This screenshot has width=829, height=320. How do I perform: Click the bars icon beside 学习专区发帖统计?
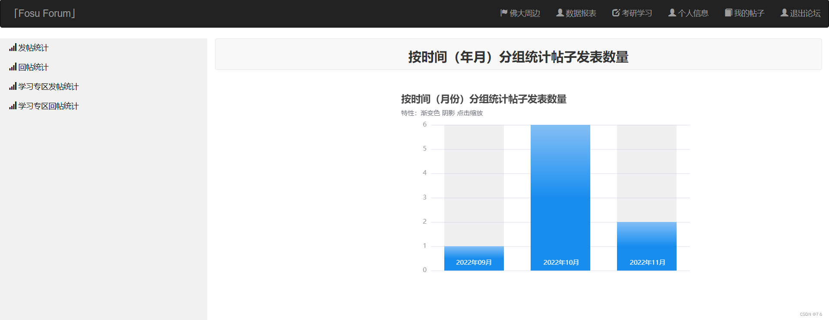(x=13, y=86)
